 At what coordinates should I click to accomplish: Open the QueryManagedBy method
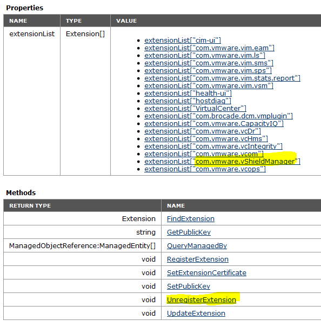coord(197,246)
